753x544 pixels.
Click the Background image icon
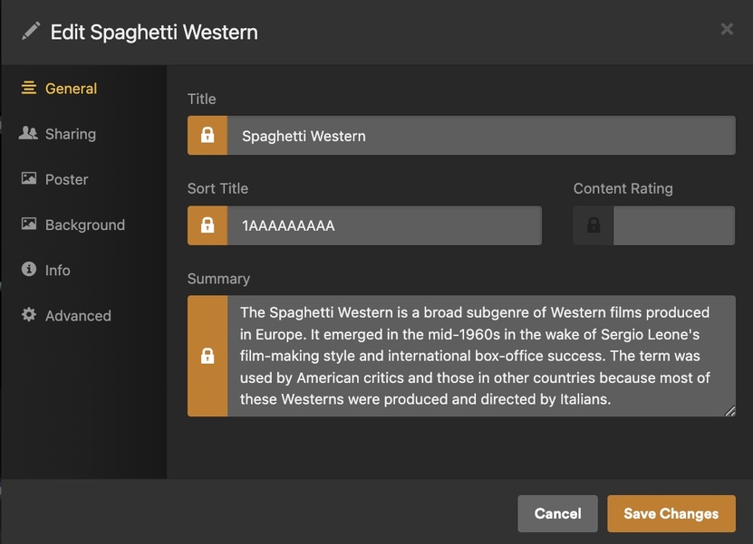coord(29,224)
